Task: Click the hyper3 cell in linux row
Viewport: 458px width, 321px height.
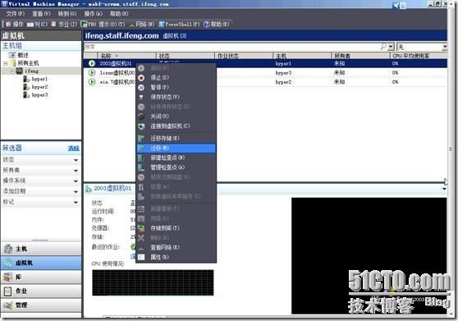Action: tap(283, 73)
